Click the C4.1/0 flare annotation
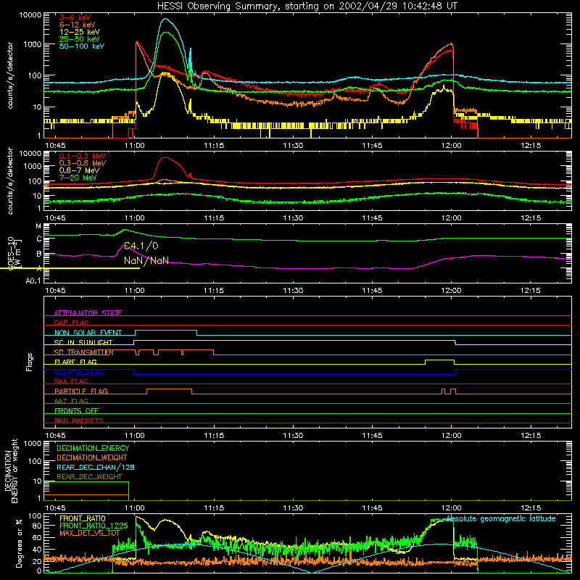The image size is (580, 580). tap(141, 246)
